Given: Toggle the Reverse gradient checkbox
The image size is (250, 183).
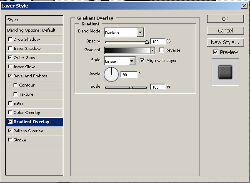Looking at the screenshot, I should (161, 50).
